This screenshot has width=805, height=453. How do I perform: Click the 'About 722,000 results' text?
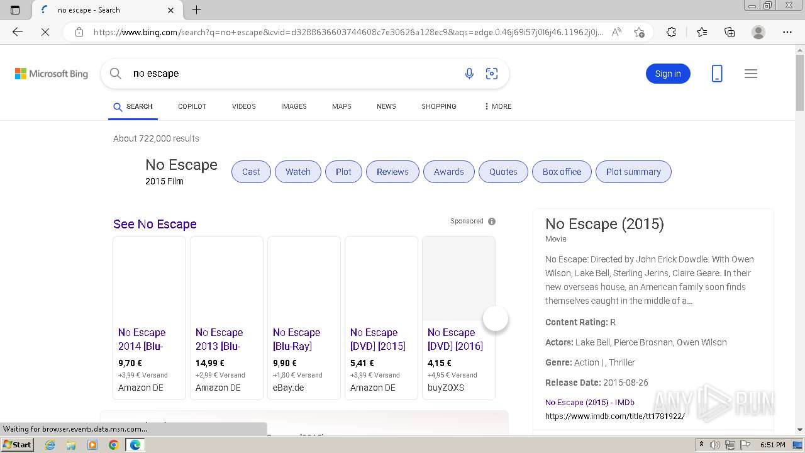click(x=156, y=138)
